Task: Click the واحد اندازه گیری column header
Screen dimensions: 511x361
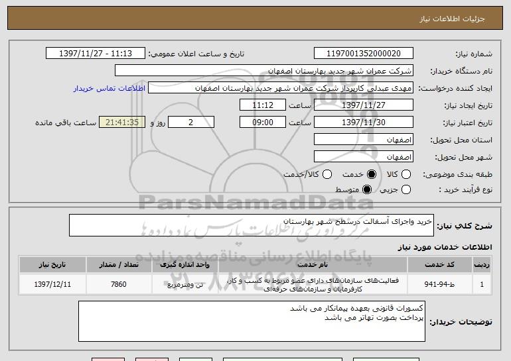Action: point(184,265)
